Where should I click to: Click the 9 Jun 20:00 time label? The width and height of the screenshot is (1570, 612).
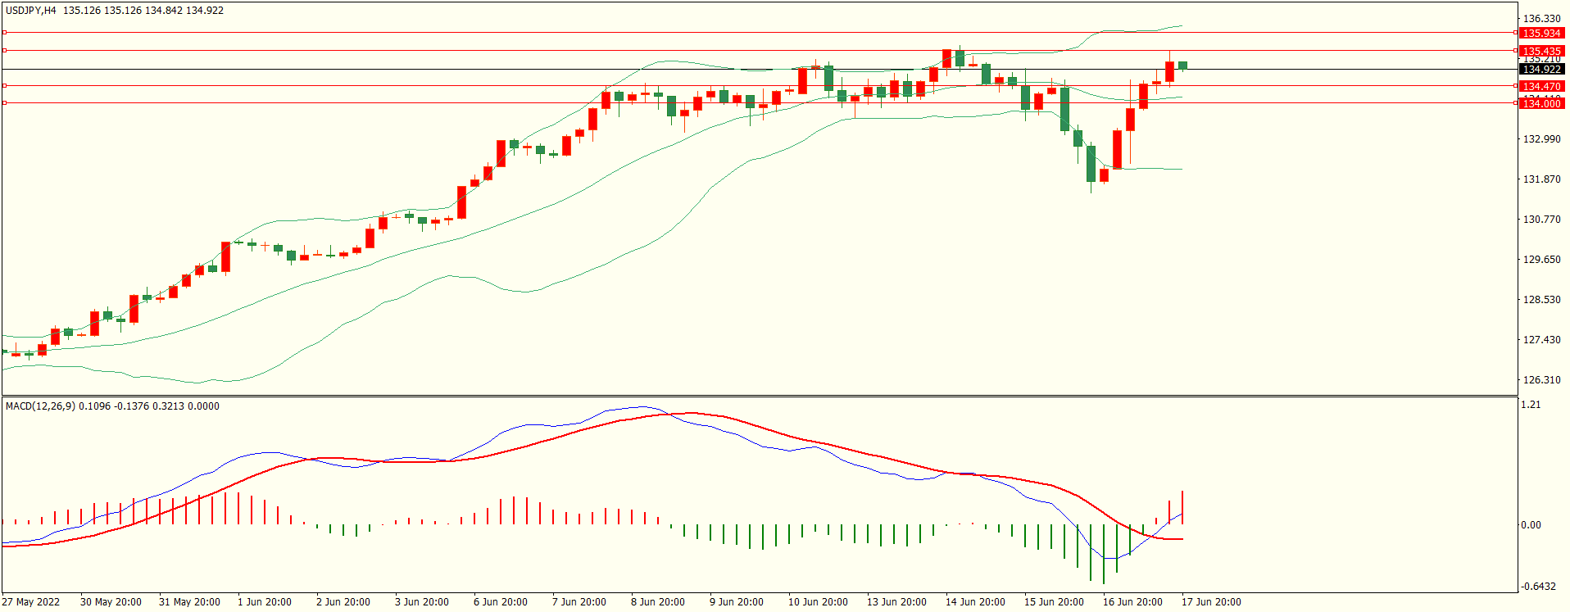[737, 602]
